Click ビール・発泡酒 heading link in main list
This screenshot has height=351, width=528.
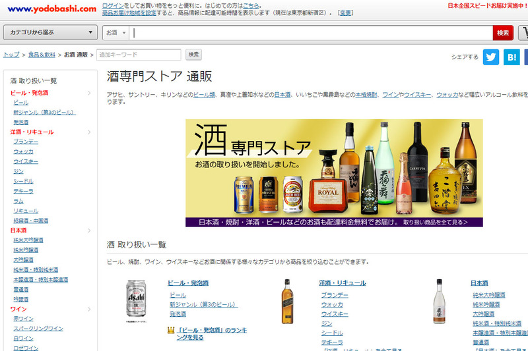pyautogui.click(x=188, y=283)
